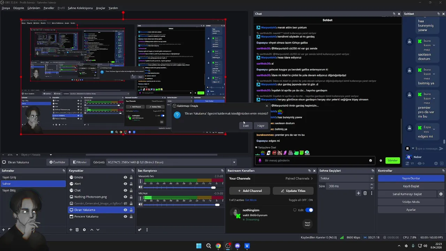Confirm removal with Evet button
446x251 pixels.
tap(246, 125)
